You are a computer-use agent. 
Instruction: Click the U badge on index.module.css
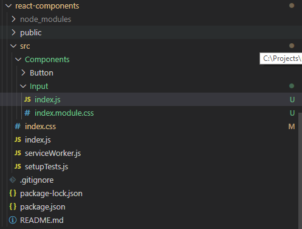point(292,113)
